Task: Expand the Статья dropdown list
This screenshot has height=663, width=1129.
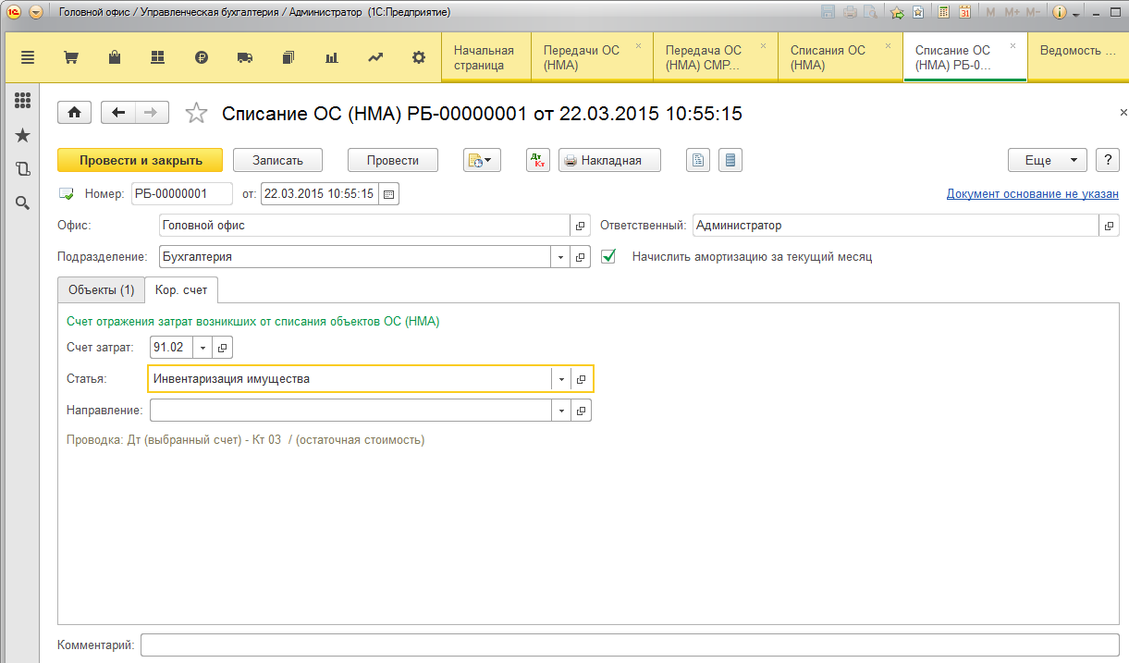Action: click(x=561, y=379)
